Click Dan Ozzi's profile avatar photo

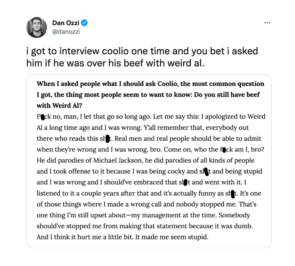37,27
